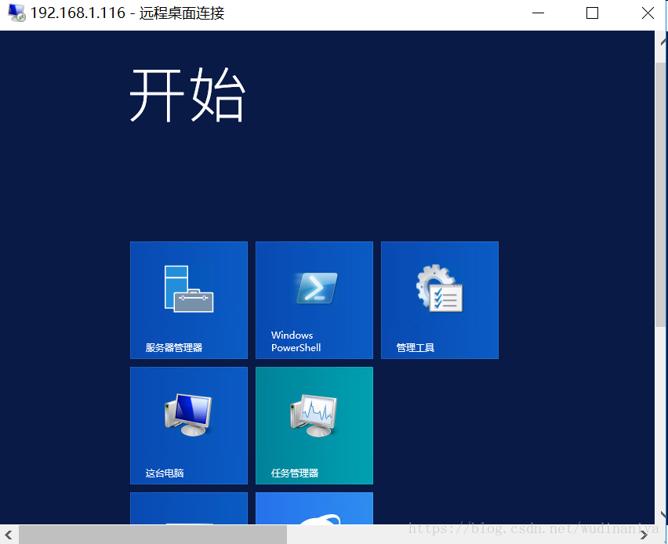Open the 管理工具 tile
668x544 pixels.
pyautogui.click(x=440, y=300)
